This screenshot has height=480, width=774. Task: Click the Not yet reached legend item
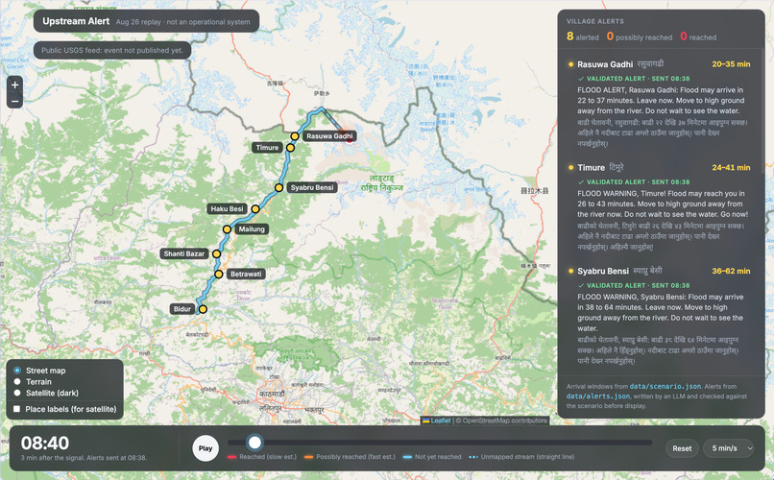pyautogui.click(x=432, y=457)
